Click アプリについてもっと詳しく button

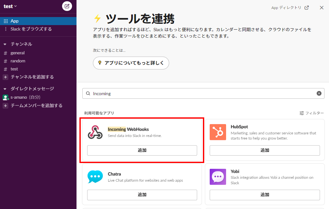pos(131,63)
